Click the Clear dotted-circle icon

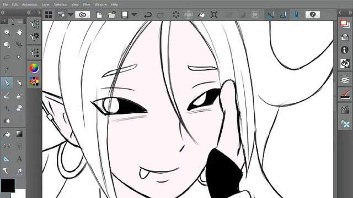point(176,15)
